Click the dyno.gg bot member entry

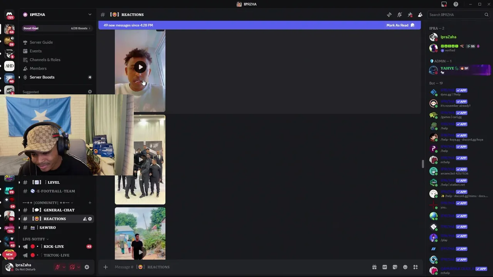coord(459,92)
